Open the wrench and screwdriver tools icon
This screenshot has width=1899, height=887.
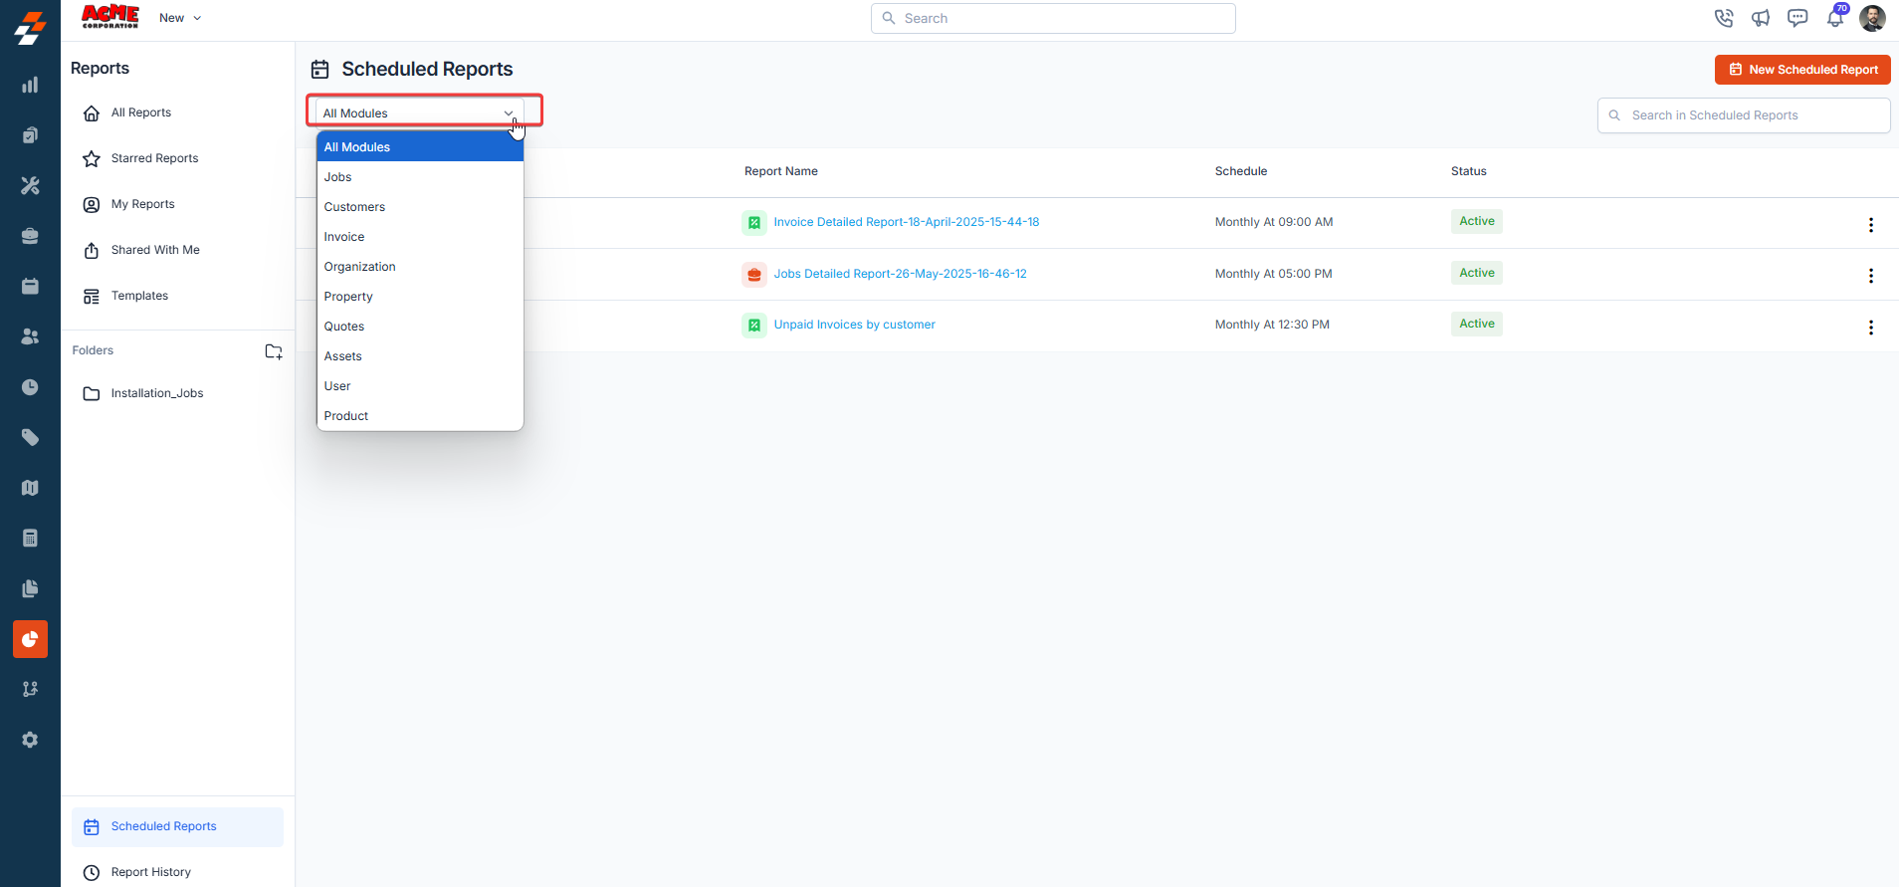30,185
